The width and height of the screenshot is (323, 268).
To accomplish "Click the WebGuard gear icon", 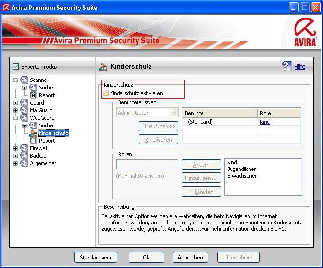I will pos(24,118).
